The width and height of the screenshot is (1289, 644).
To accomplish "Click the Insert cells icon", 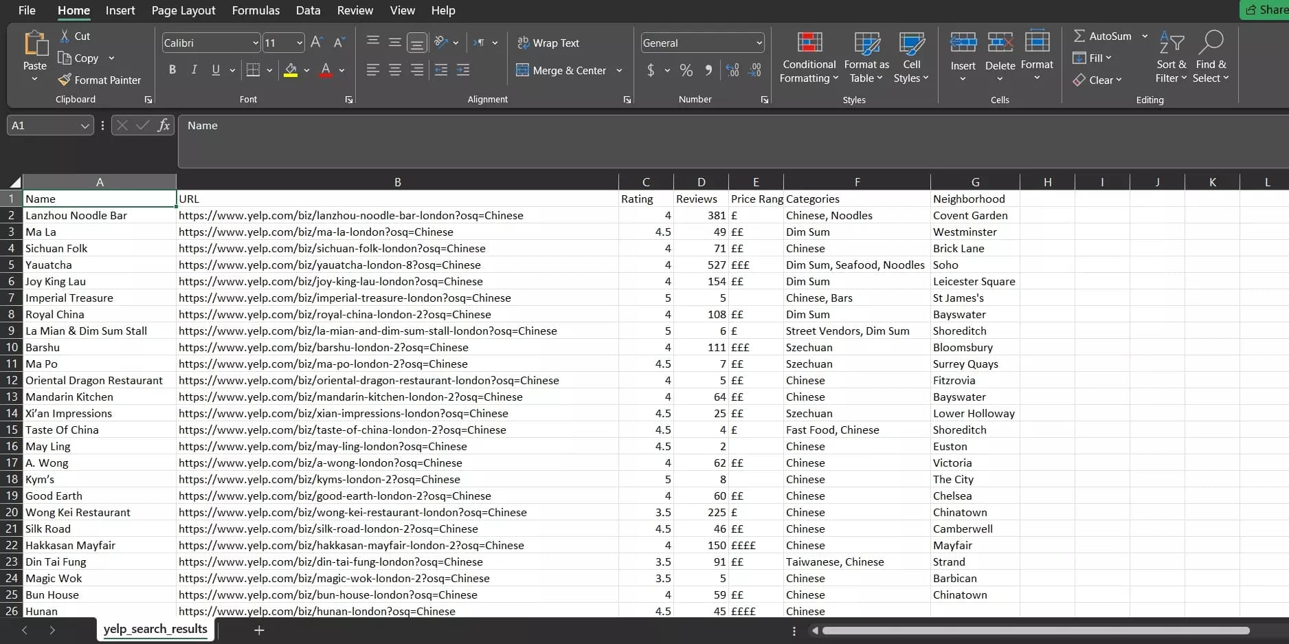I will coord(963,42).
